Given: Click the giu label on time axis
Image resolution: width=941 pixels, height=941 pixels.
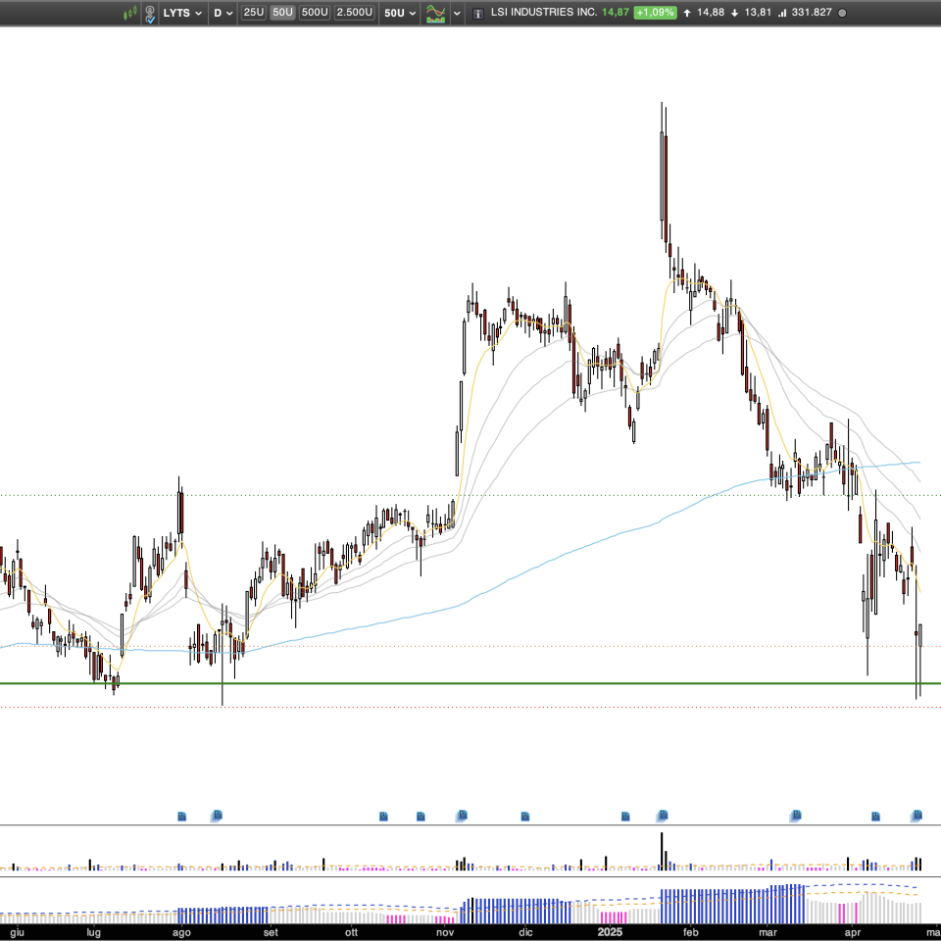Looking at the screenshot, I should pos(18,932).
